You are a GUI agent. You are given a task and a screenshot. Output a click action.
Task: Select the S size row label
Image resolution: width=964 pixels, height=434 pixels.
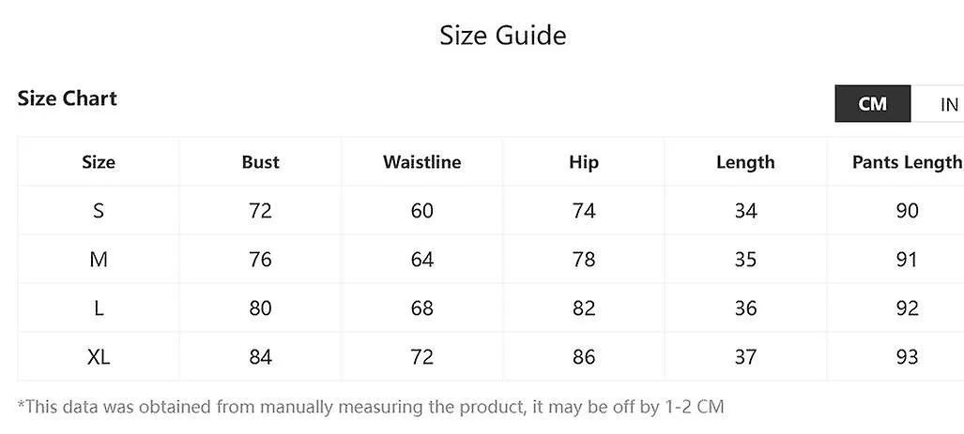tap(99, 211)
